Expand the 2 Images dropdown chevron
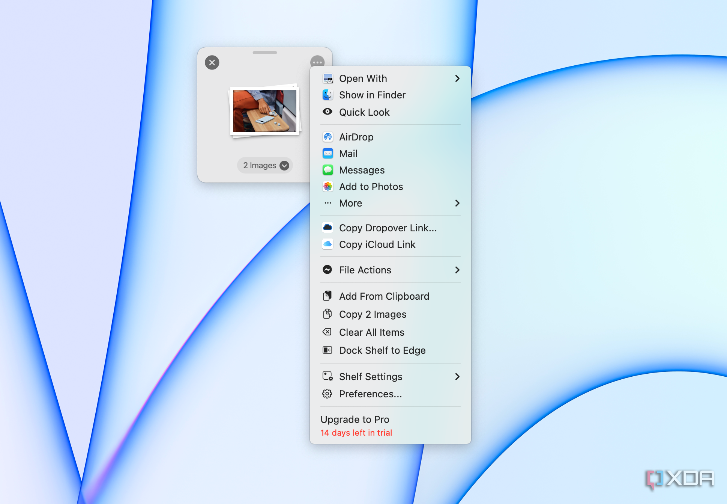This screenshot has height=504, width=727. 285,166
